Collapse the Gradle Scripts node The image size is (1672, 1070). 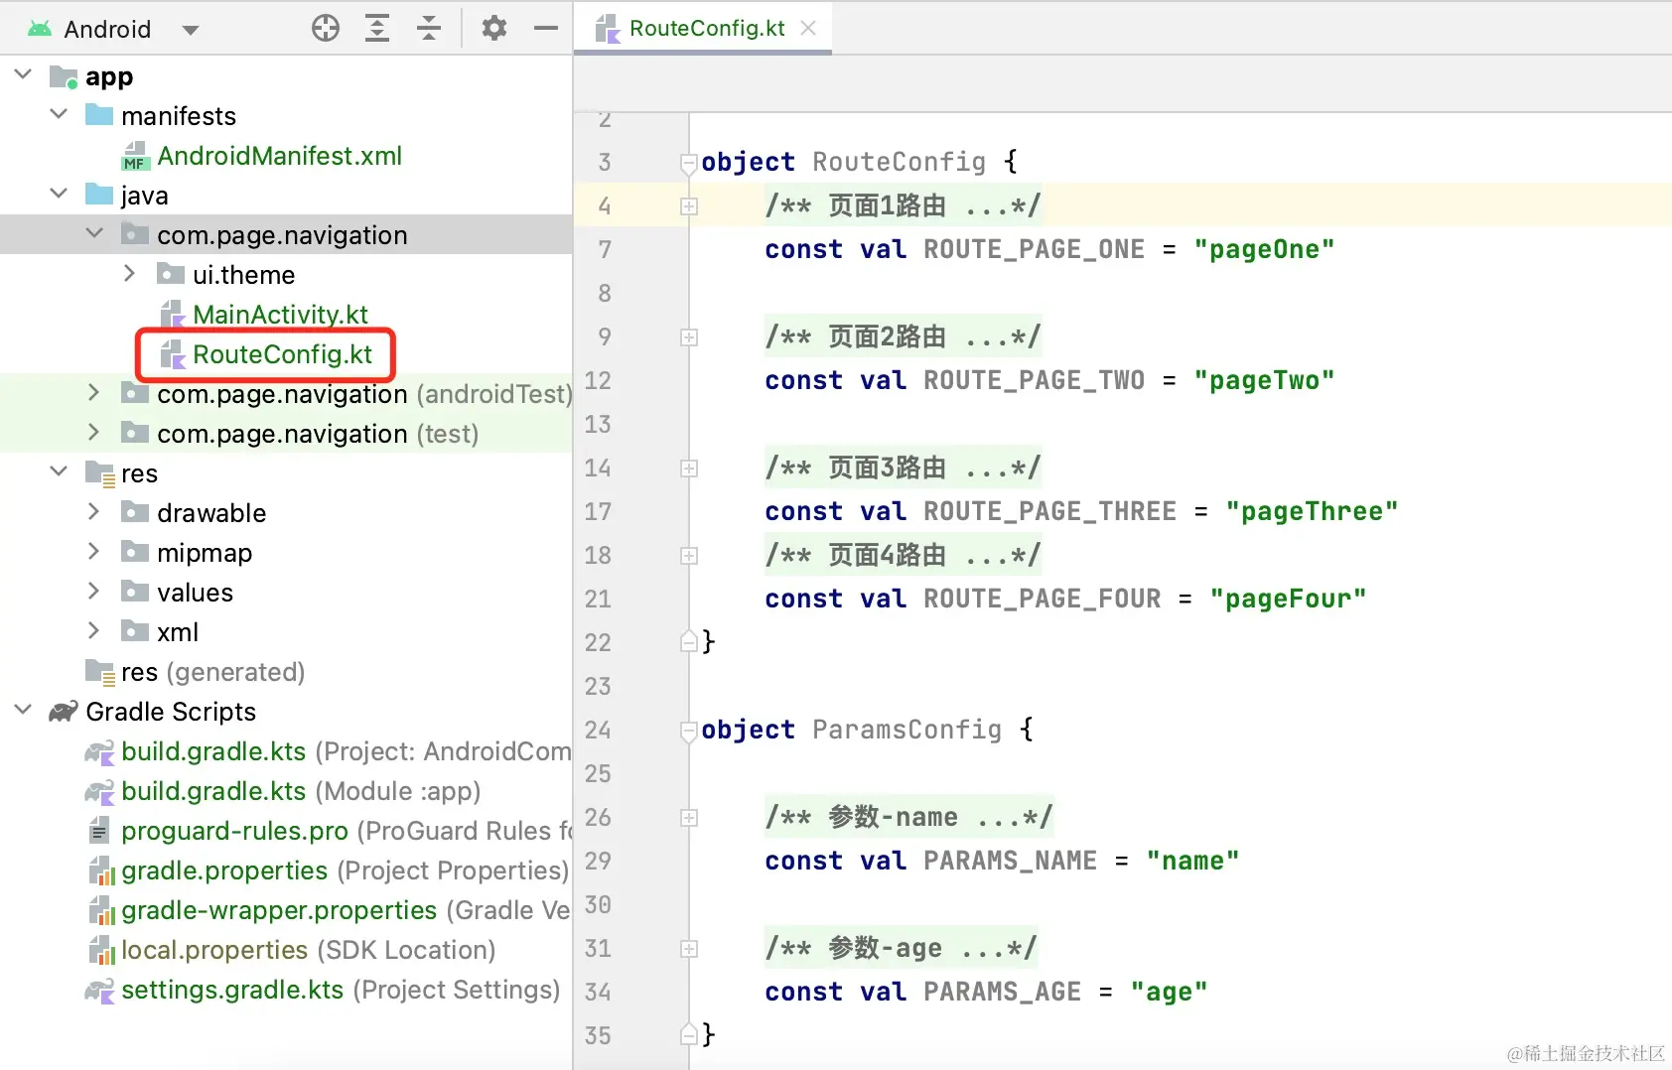click(24, 711)
